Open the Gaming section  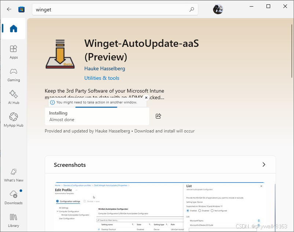[x=14, y=75]
